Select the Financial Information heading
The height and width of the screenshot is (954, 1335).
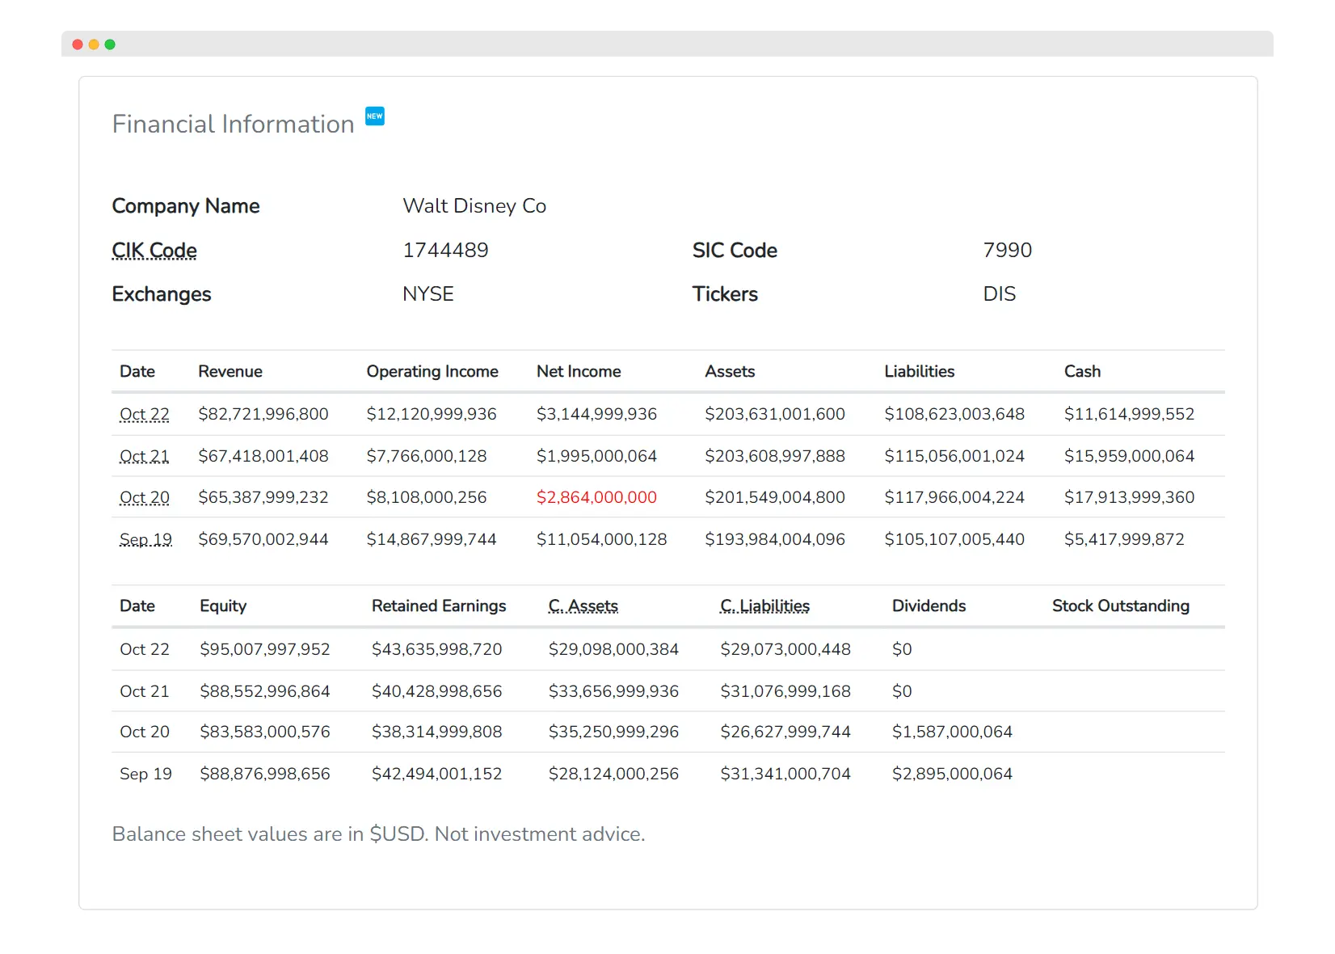(234, 124)
